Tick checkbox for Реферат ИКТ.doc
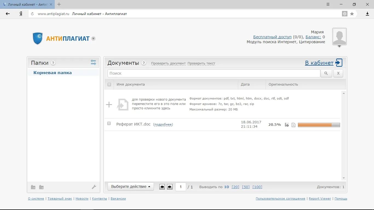This screenshot has height=210, width=374. pyautogui.click(x=109, y=124)
